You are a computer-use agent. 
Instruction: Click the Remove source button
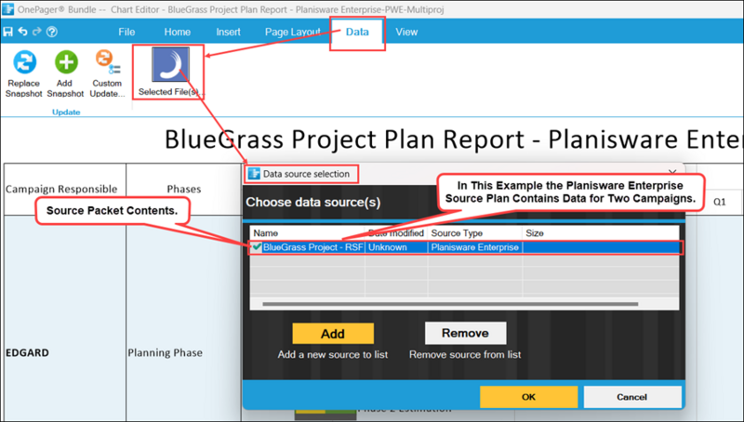[465, 333]
